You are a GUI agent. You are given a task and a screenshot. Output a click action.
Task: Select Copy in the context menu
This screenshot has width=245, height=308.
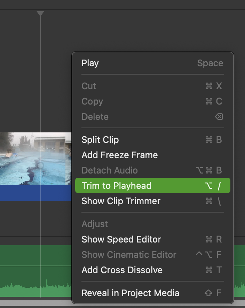153,101
